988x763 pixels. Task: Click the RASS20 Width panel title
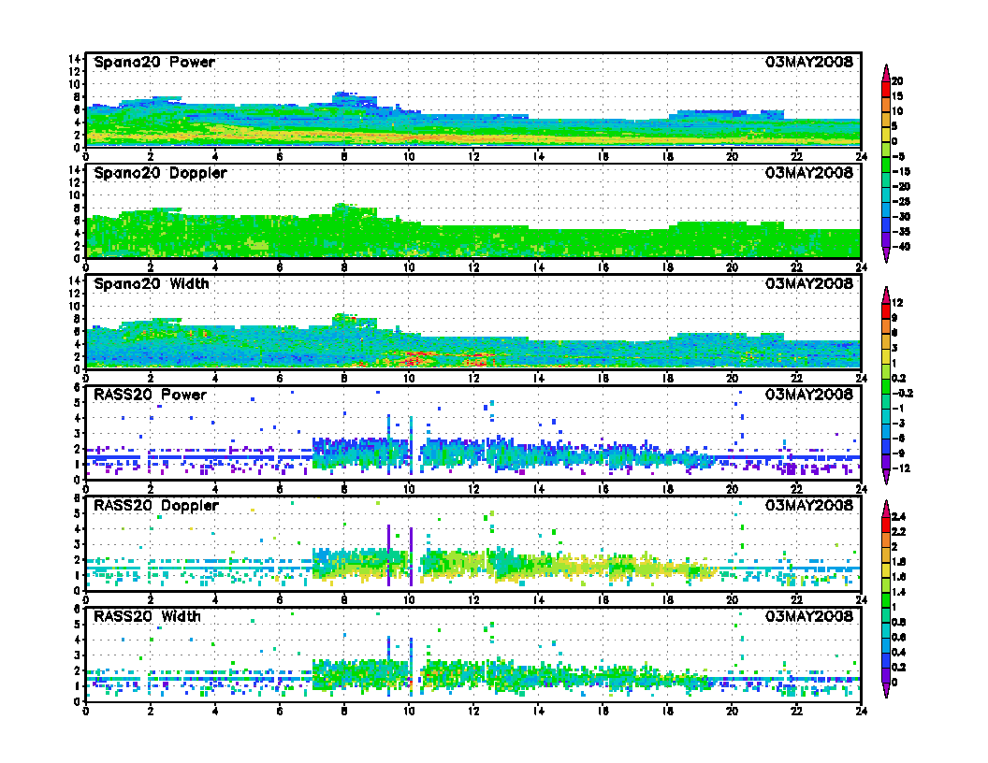[x=148, y=616]
